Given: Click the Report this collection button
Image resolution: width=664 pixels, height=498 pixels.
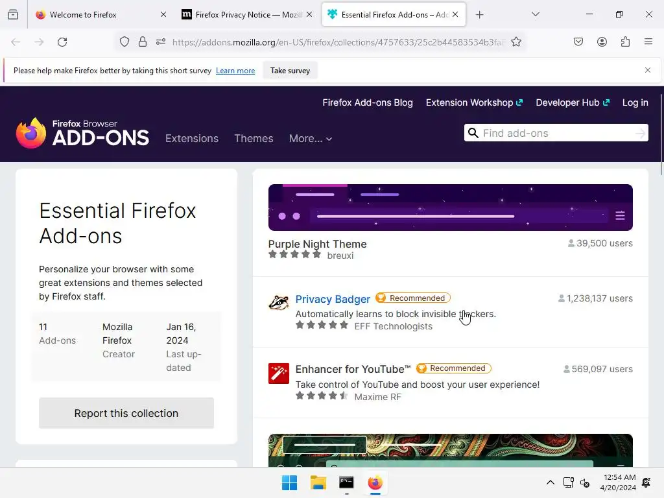Looking at the screenshot, I should click(x=126, y=413).
